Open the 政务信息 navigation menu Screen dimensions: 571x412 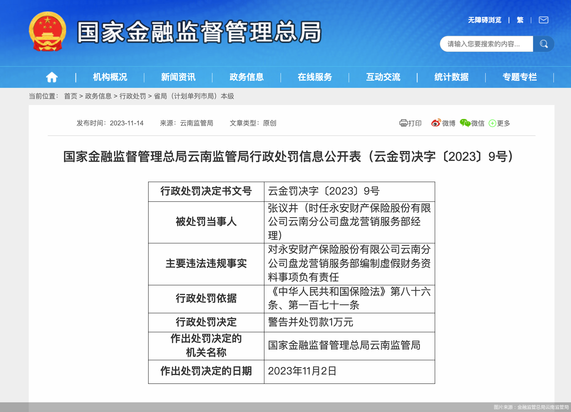click(x=247, y=77)
